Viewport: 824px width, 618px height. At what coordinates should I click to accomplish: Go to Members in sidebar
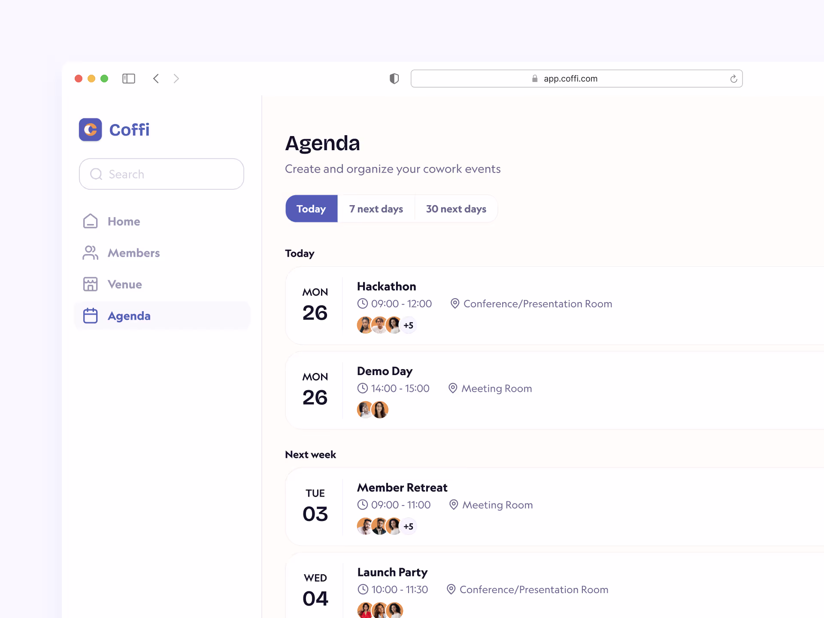tap(133, 253)
